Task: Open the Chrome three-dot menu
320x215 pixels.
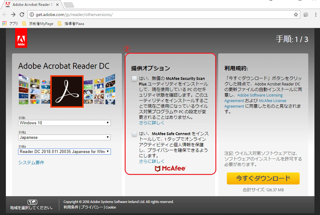Action: pyautogui.click(x=315, y=14)
